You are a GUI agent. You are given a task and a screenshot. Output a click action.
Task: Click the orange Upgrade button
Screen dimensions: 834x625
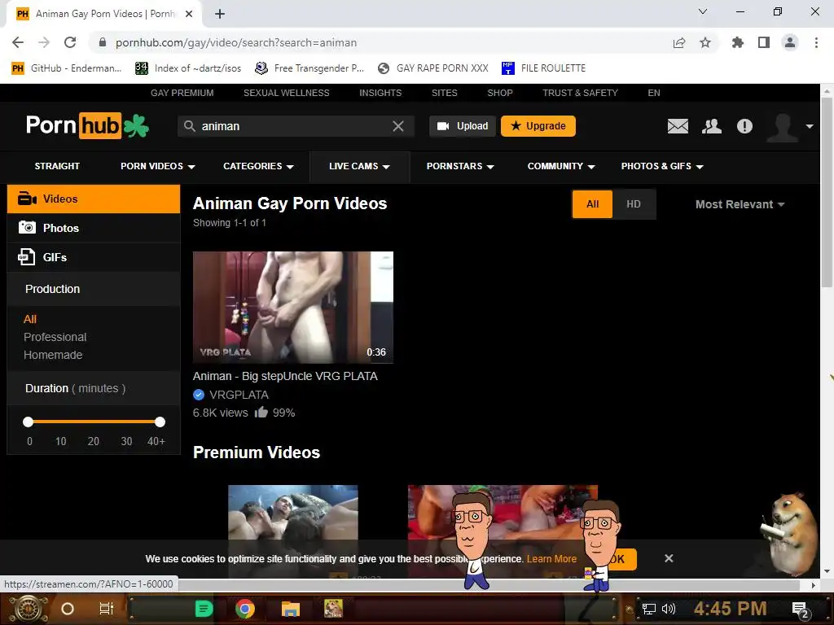538,126
